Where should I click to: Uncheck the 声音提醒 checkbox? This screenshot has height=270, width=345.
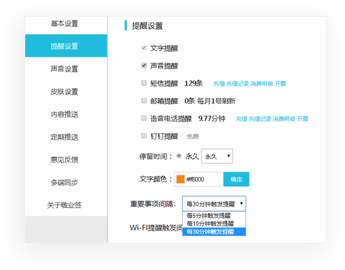tap(144, 65)
